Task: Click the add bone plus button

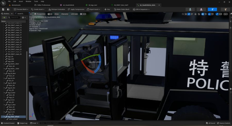Action: (x=4, y=17)
